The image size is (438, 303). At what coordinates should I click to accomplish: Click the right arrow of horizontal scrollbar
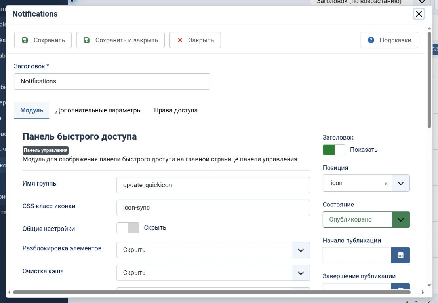coord(423,292)
